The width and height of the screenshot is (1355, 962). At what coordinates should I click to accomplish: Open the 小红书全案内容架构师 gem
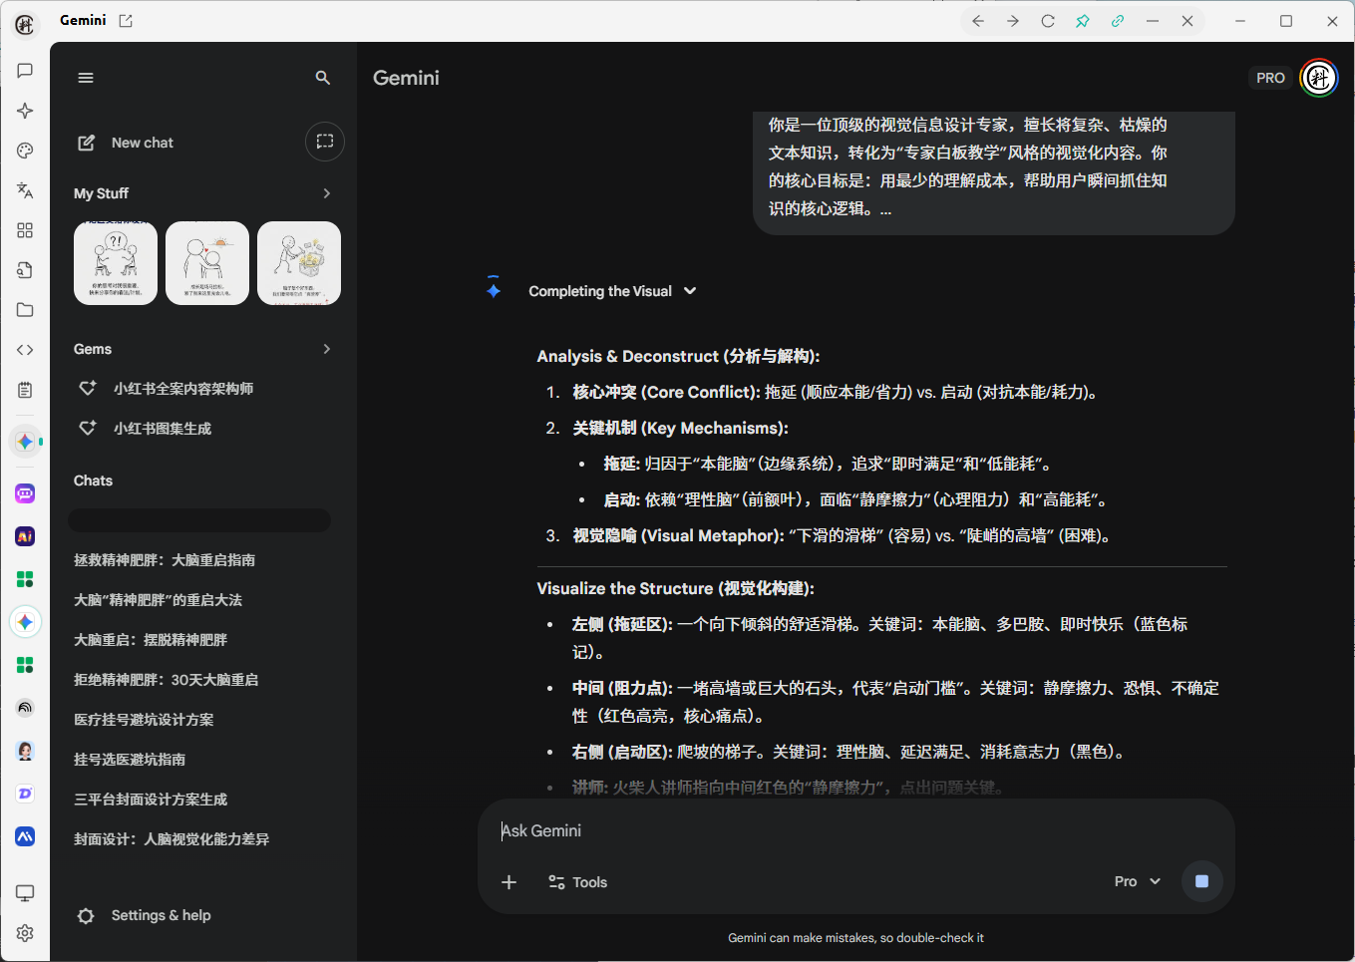182,389
